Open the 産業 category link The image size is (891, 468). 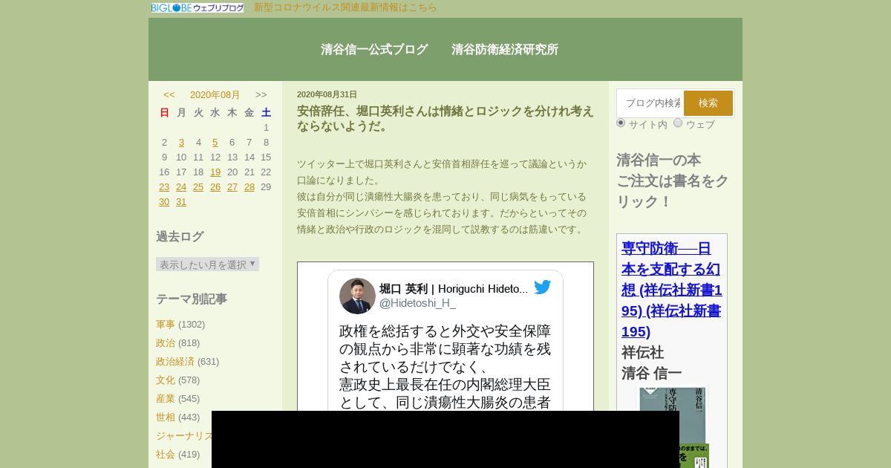pos(166,399)
